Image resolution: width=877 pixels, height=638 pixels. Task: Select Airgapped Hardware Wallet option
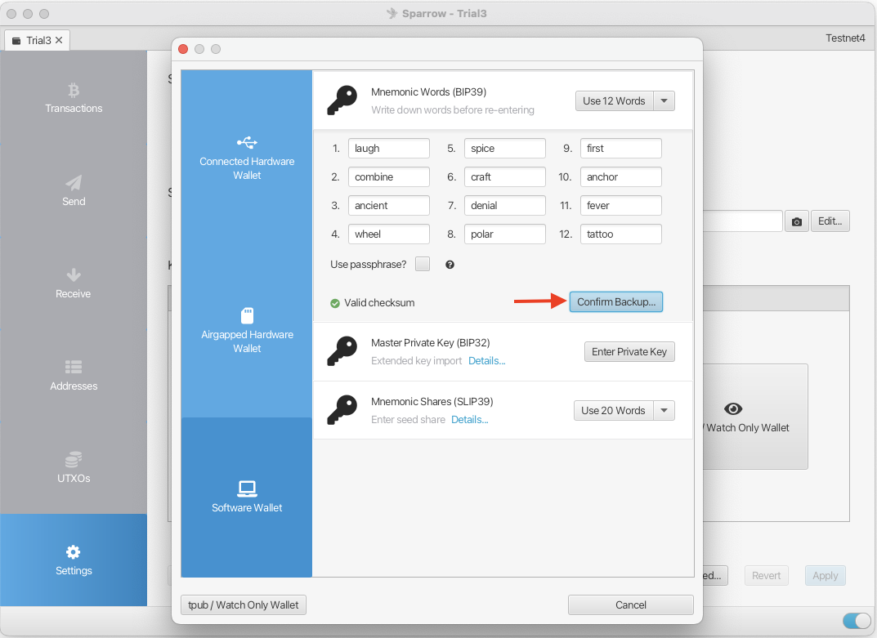[x=247, y=331]
